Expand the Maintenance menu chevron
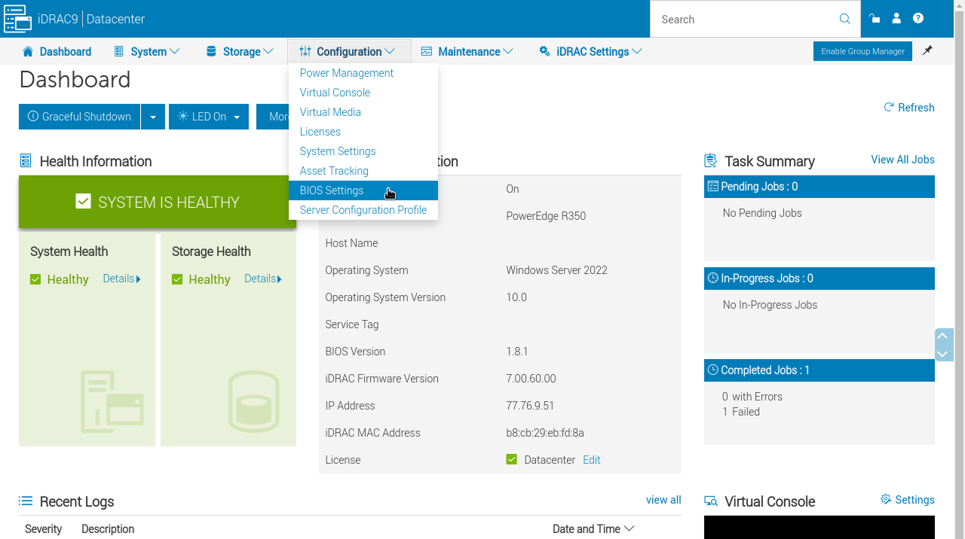965x539 pixels. click(508, 51)
